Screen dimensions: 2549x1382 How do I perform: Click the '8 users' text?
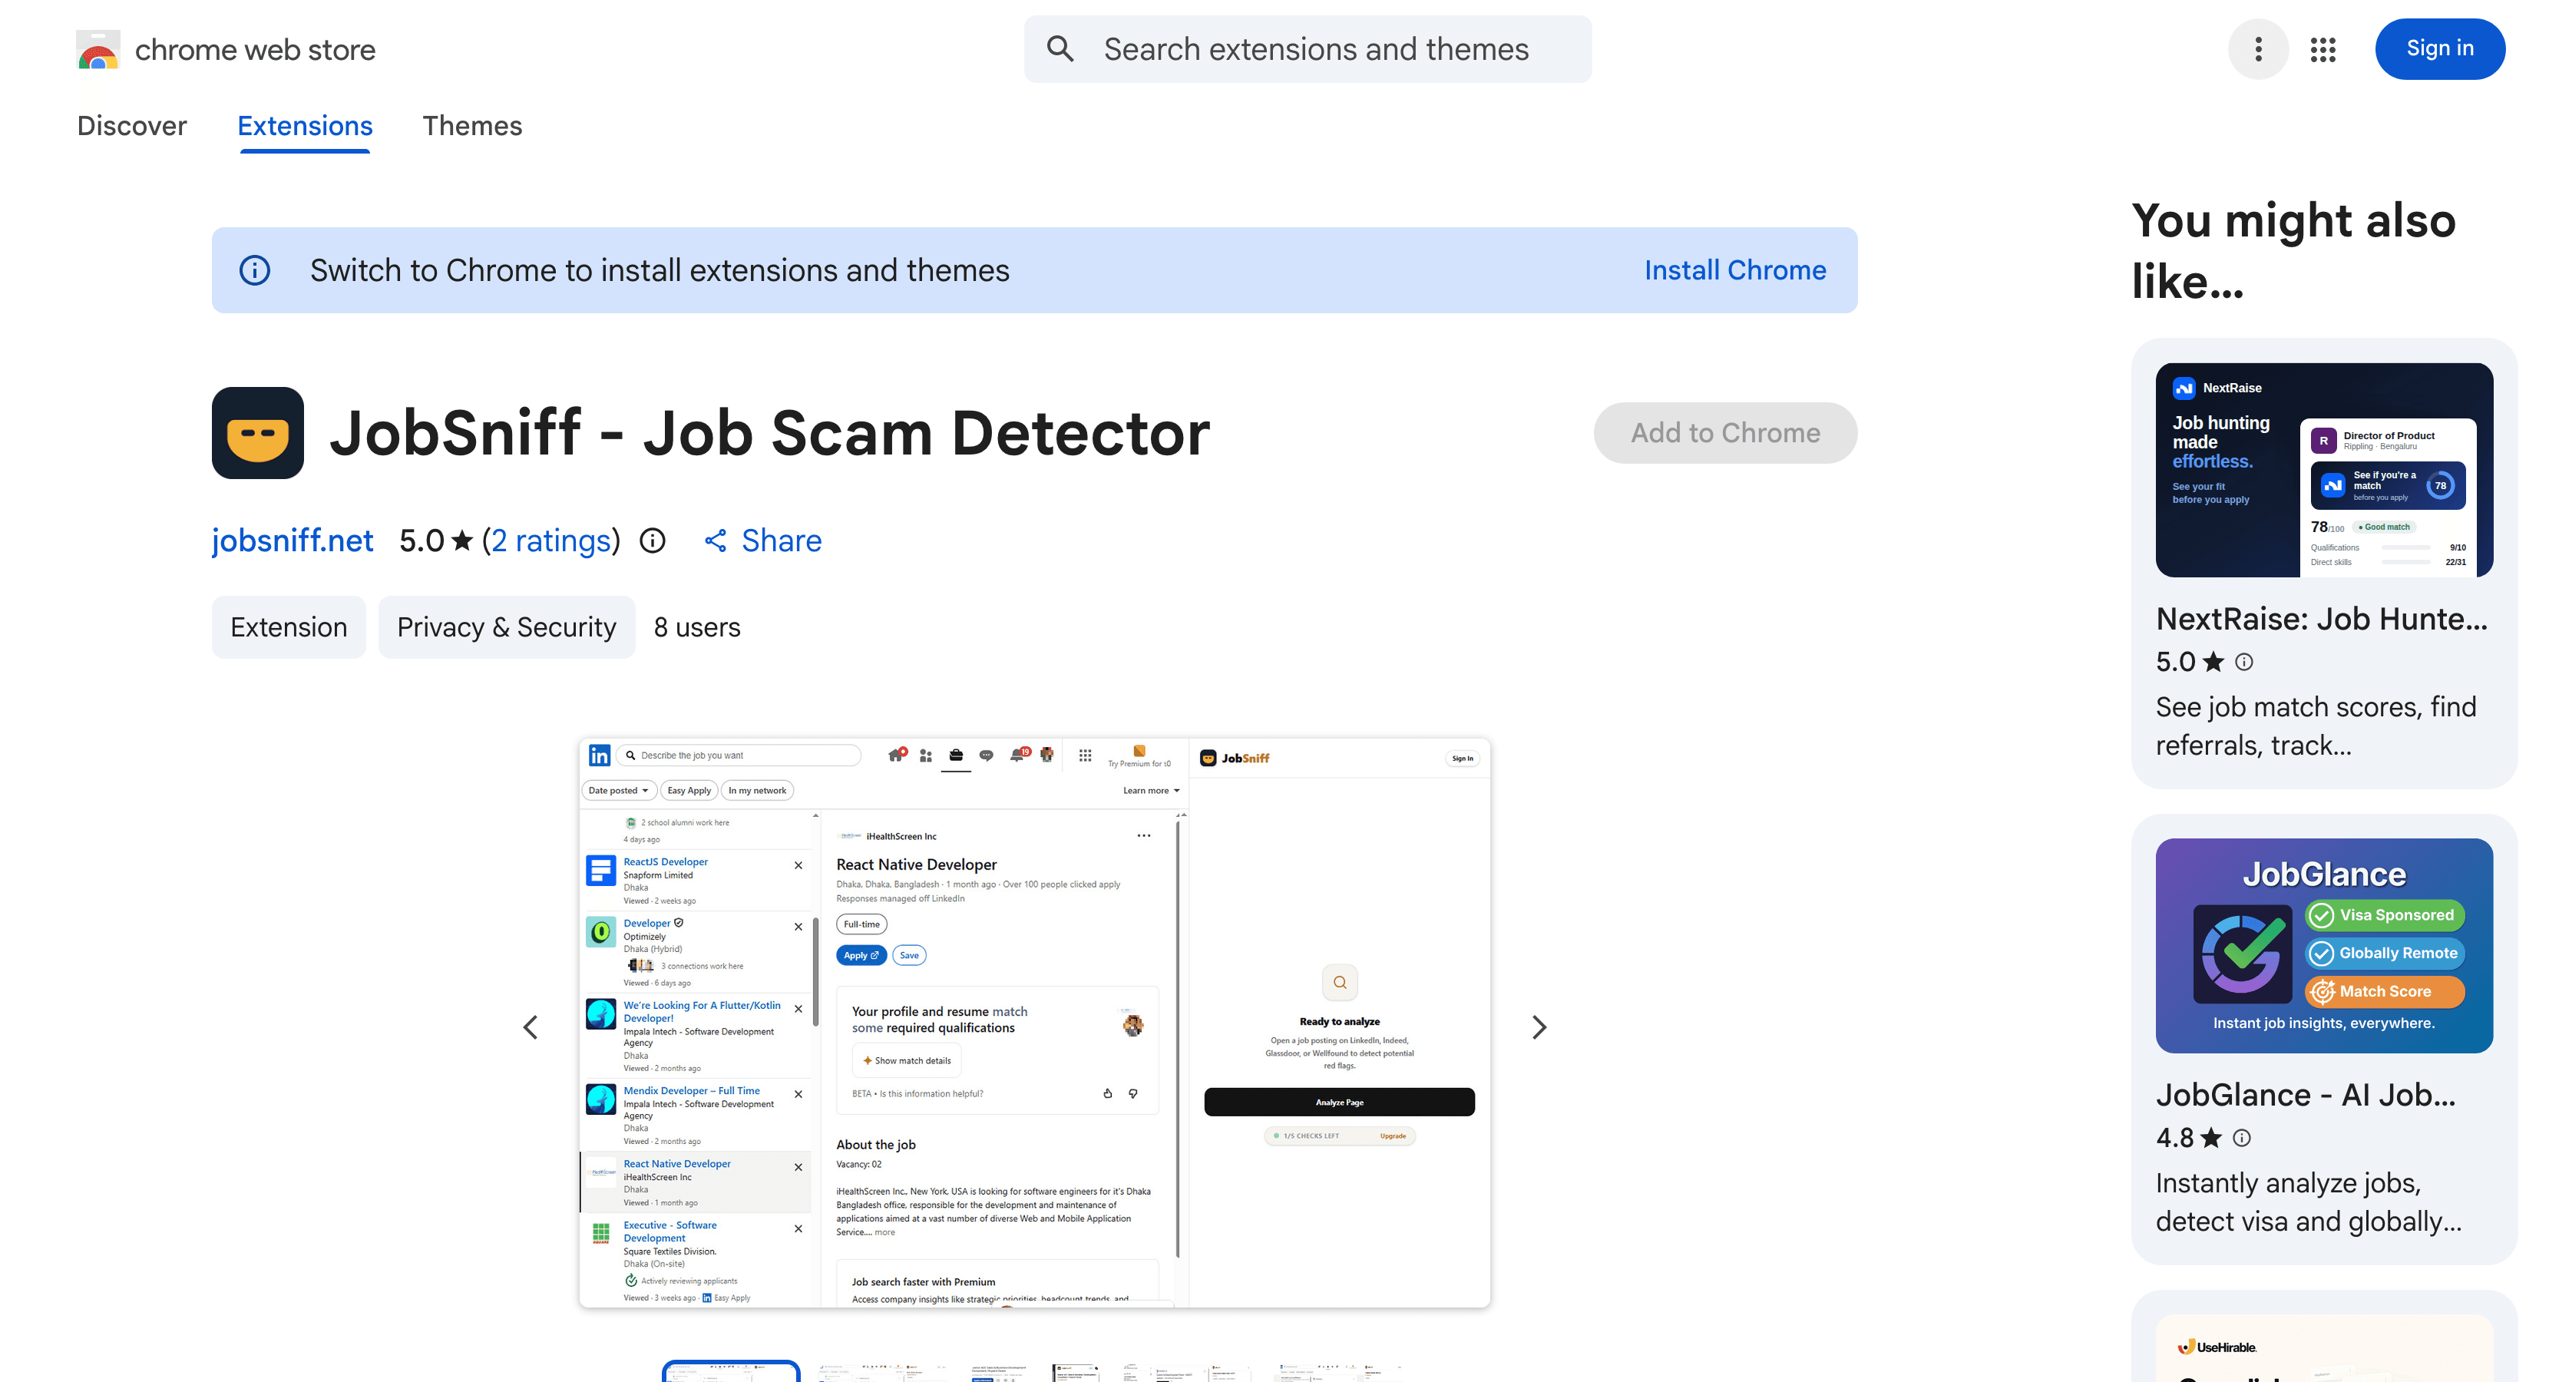pos(696,627)
